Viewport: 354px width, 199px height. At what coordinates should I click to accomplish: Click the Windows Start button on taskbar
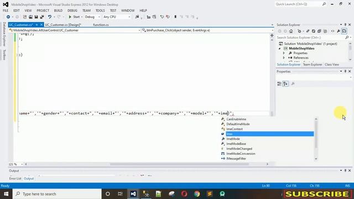[6, 194]
